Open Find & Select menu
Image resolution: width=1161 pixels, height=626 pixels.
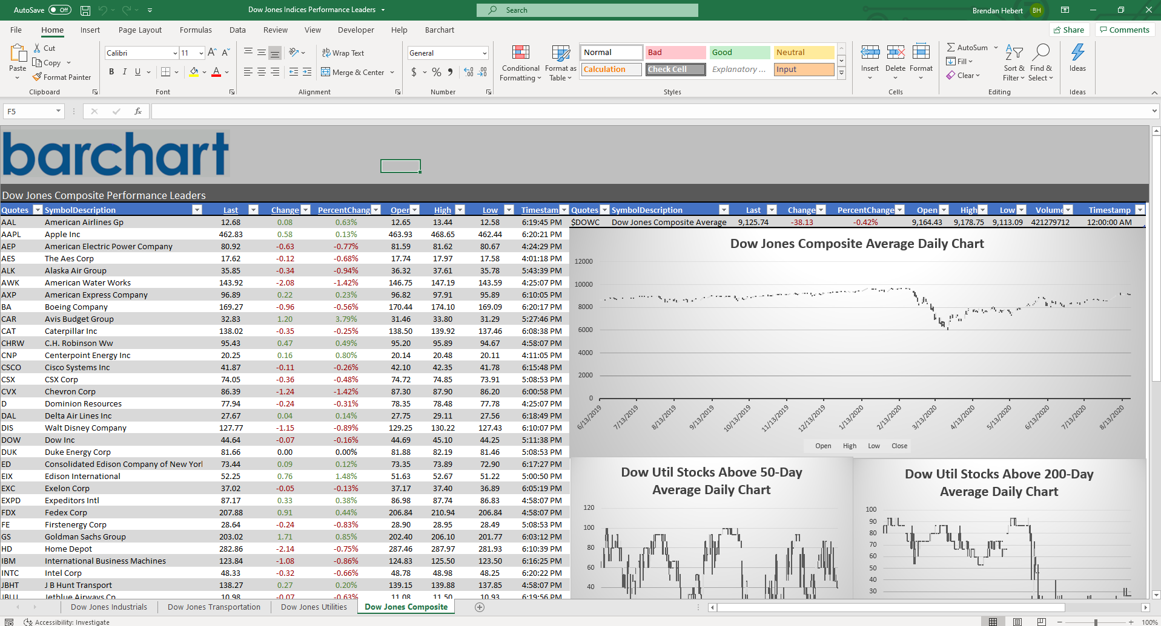tap(1041, 63)
